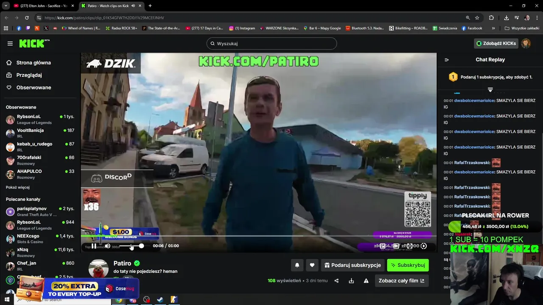Adjust the volume slider knob
The width and height of the screenshot is (543, 305).
click(x=141, y=246)
